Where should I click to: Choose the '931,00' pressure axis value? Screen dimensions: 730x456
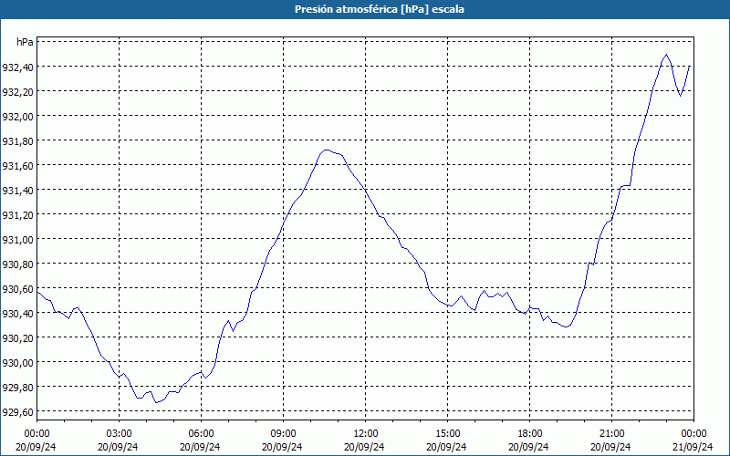click(17, 240)
